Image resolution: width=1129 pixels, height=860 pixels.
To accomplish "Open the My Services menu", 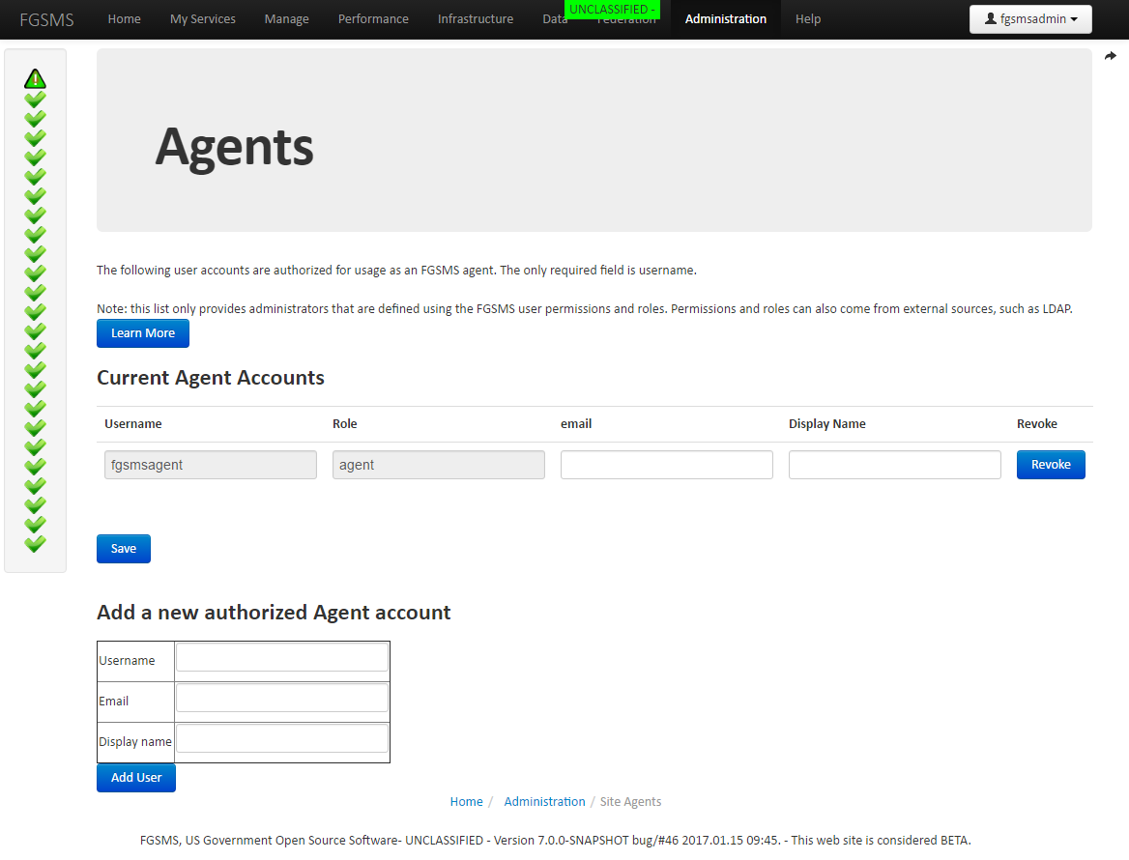I will (202, 19).
